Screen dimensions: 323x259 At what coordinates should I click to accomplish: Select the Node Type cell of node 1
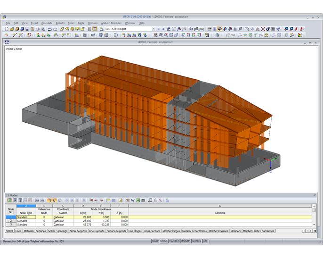tap(26, 217)
